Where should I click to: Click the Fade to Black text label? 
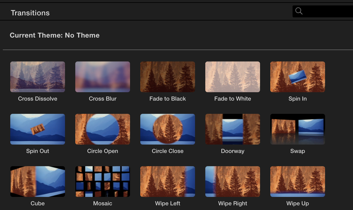[x=168, y=99]
